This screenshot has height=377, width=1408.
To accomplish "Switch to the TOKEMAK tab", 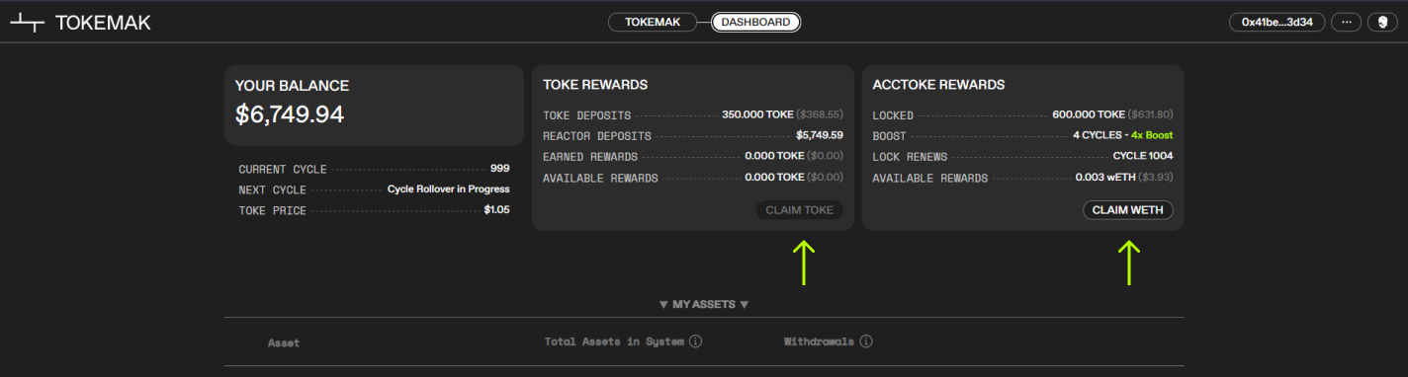I will [x=653, y=22].
